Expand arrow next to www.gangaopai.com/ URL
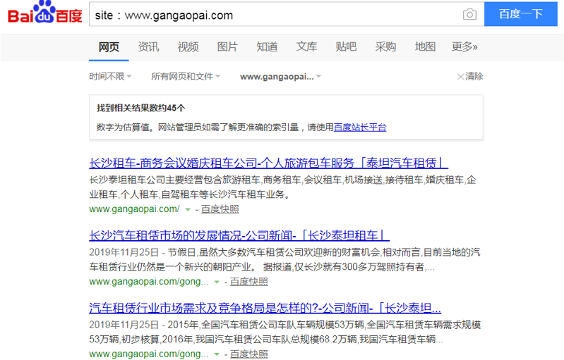The image size is (564, 360). point(187,210)
